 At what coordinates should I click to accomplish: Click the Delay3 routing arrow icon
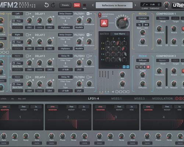pos(28,56)
